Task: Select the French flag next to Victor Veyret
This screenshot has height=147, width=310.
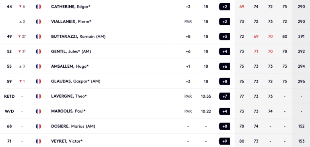Action: pyautogui.click(x=38, y=141)
